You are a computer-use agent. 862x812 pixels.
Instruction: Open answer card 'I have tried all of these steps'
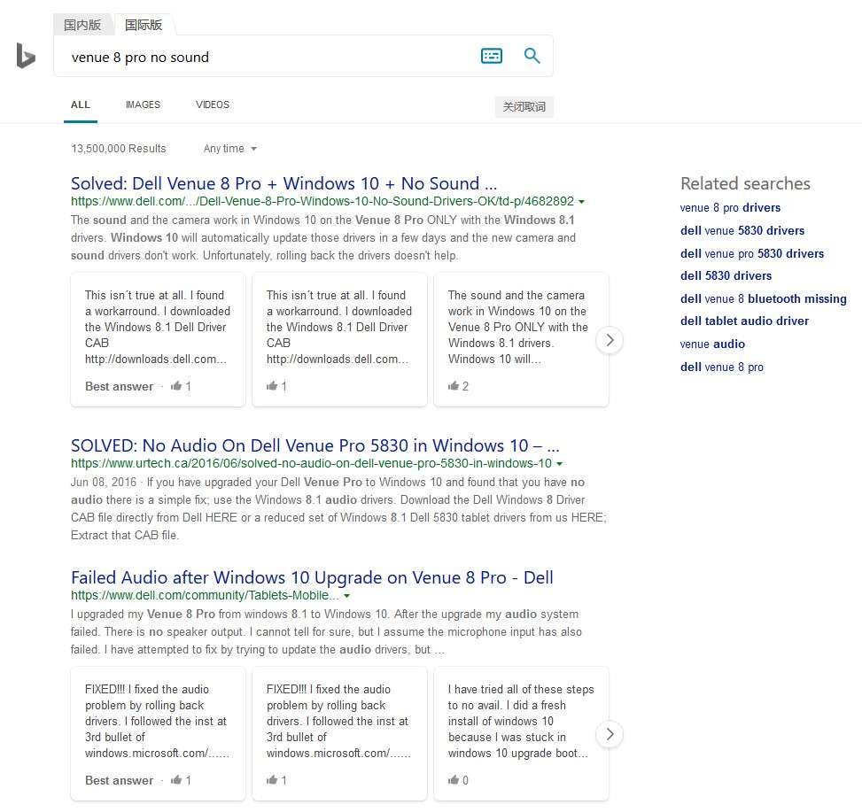click(521, 734)
